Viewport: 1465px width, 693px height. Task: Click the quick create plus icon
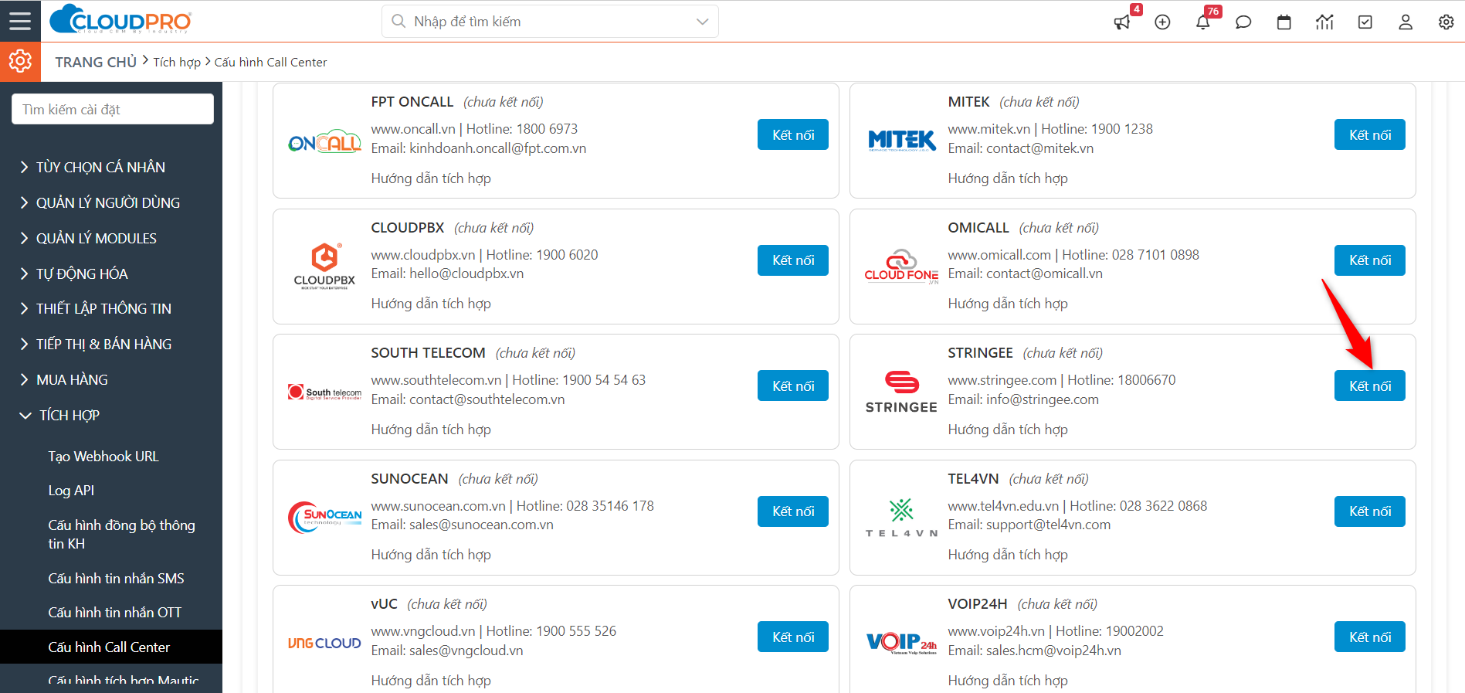point(1162,22)
